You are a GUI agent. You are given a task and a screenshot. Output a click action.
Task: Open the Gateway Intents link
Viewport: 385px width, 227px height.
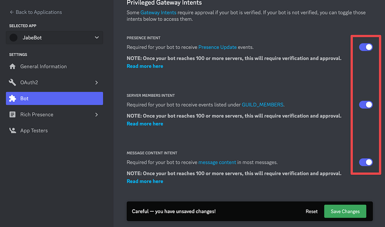pyautogui.click(x=158, y=12)
